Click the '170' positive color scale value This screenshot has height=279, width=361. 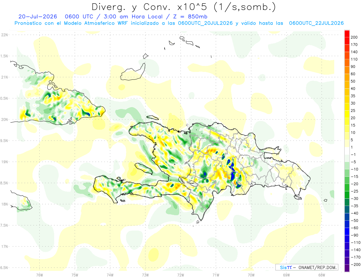pos(354,45)
